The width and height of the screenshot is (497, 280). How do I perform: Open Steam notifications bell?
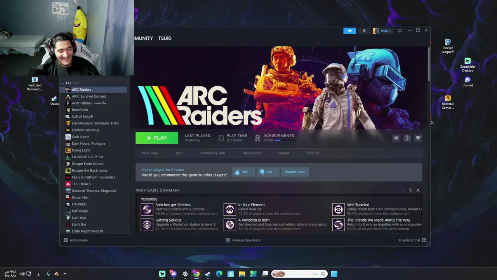tap(364, 31)
